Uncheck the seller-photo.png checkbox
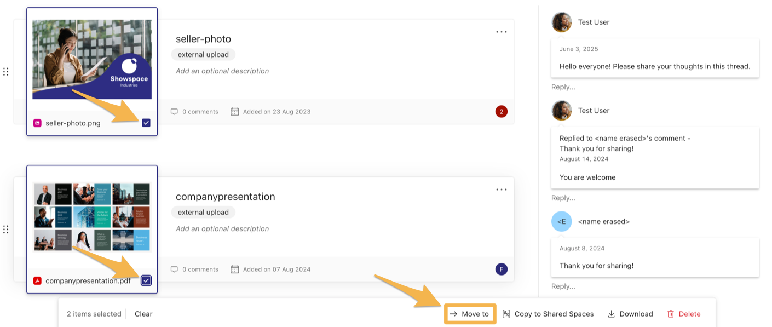The width and height of the screenshot is (772, 327). [x=146, y=123]
